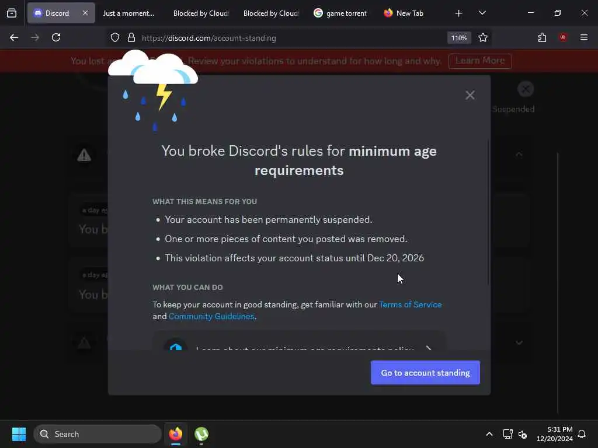This screenshot has height=448, width=598.
Task: Click Go to account standing button
Action: tap(425, 373)
